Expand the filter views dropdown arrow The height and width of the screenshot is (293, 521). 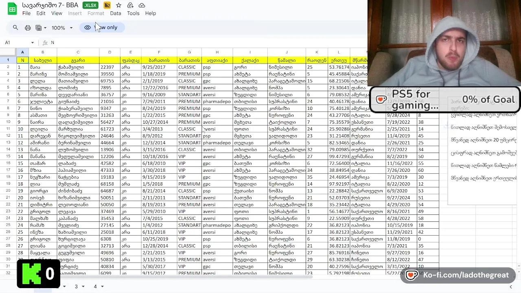pos(45,28)
